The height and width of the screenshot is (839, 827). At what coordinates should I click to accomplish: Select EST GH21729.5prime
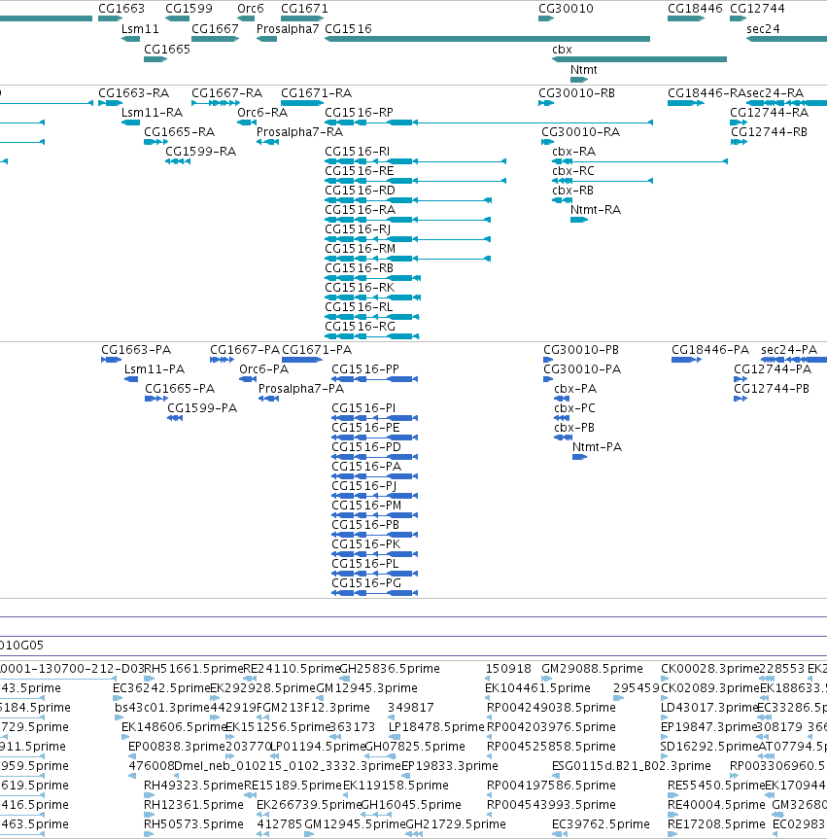pyautogui.click(x=457, y=824)
